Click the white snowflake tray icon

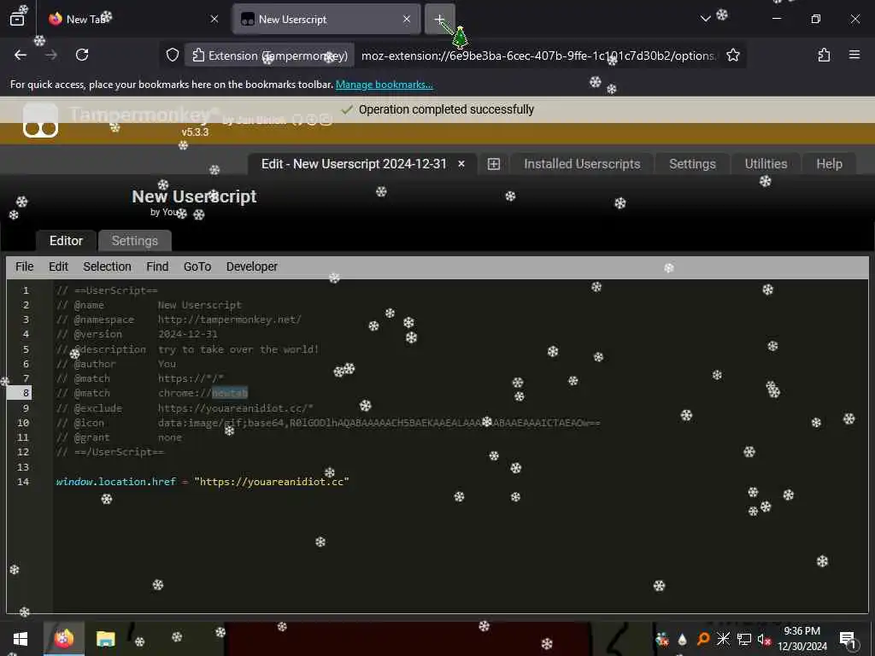point(723,639)
